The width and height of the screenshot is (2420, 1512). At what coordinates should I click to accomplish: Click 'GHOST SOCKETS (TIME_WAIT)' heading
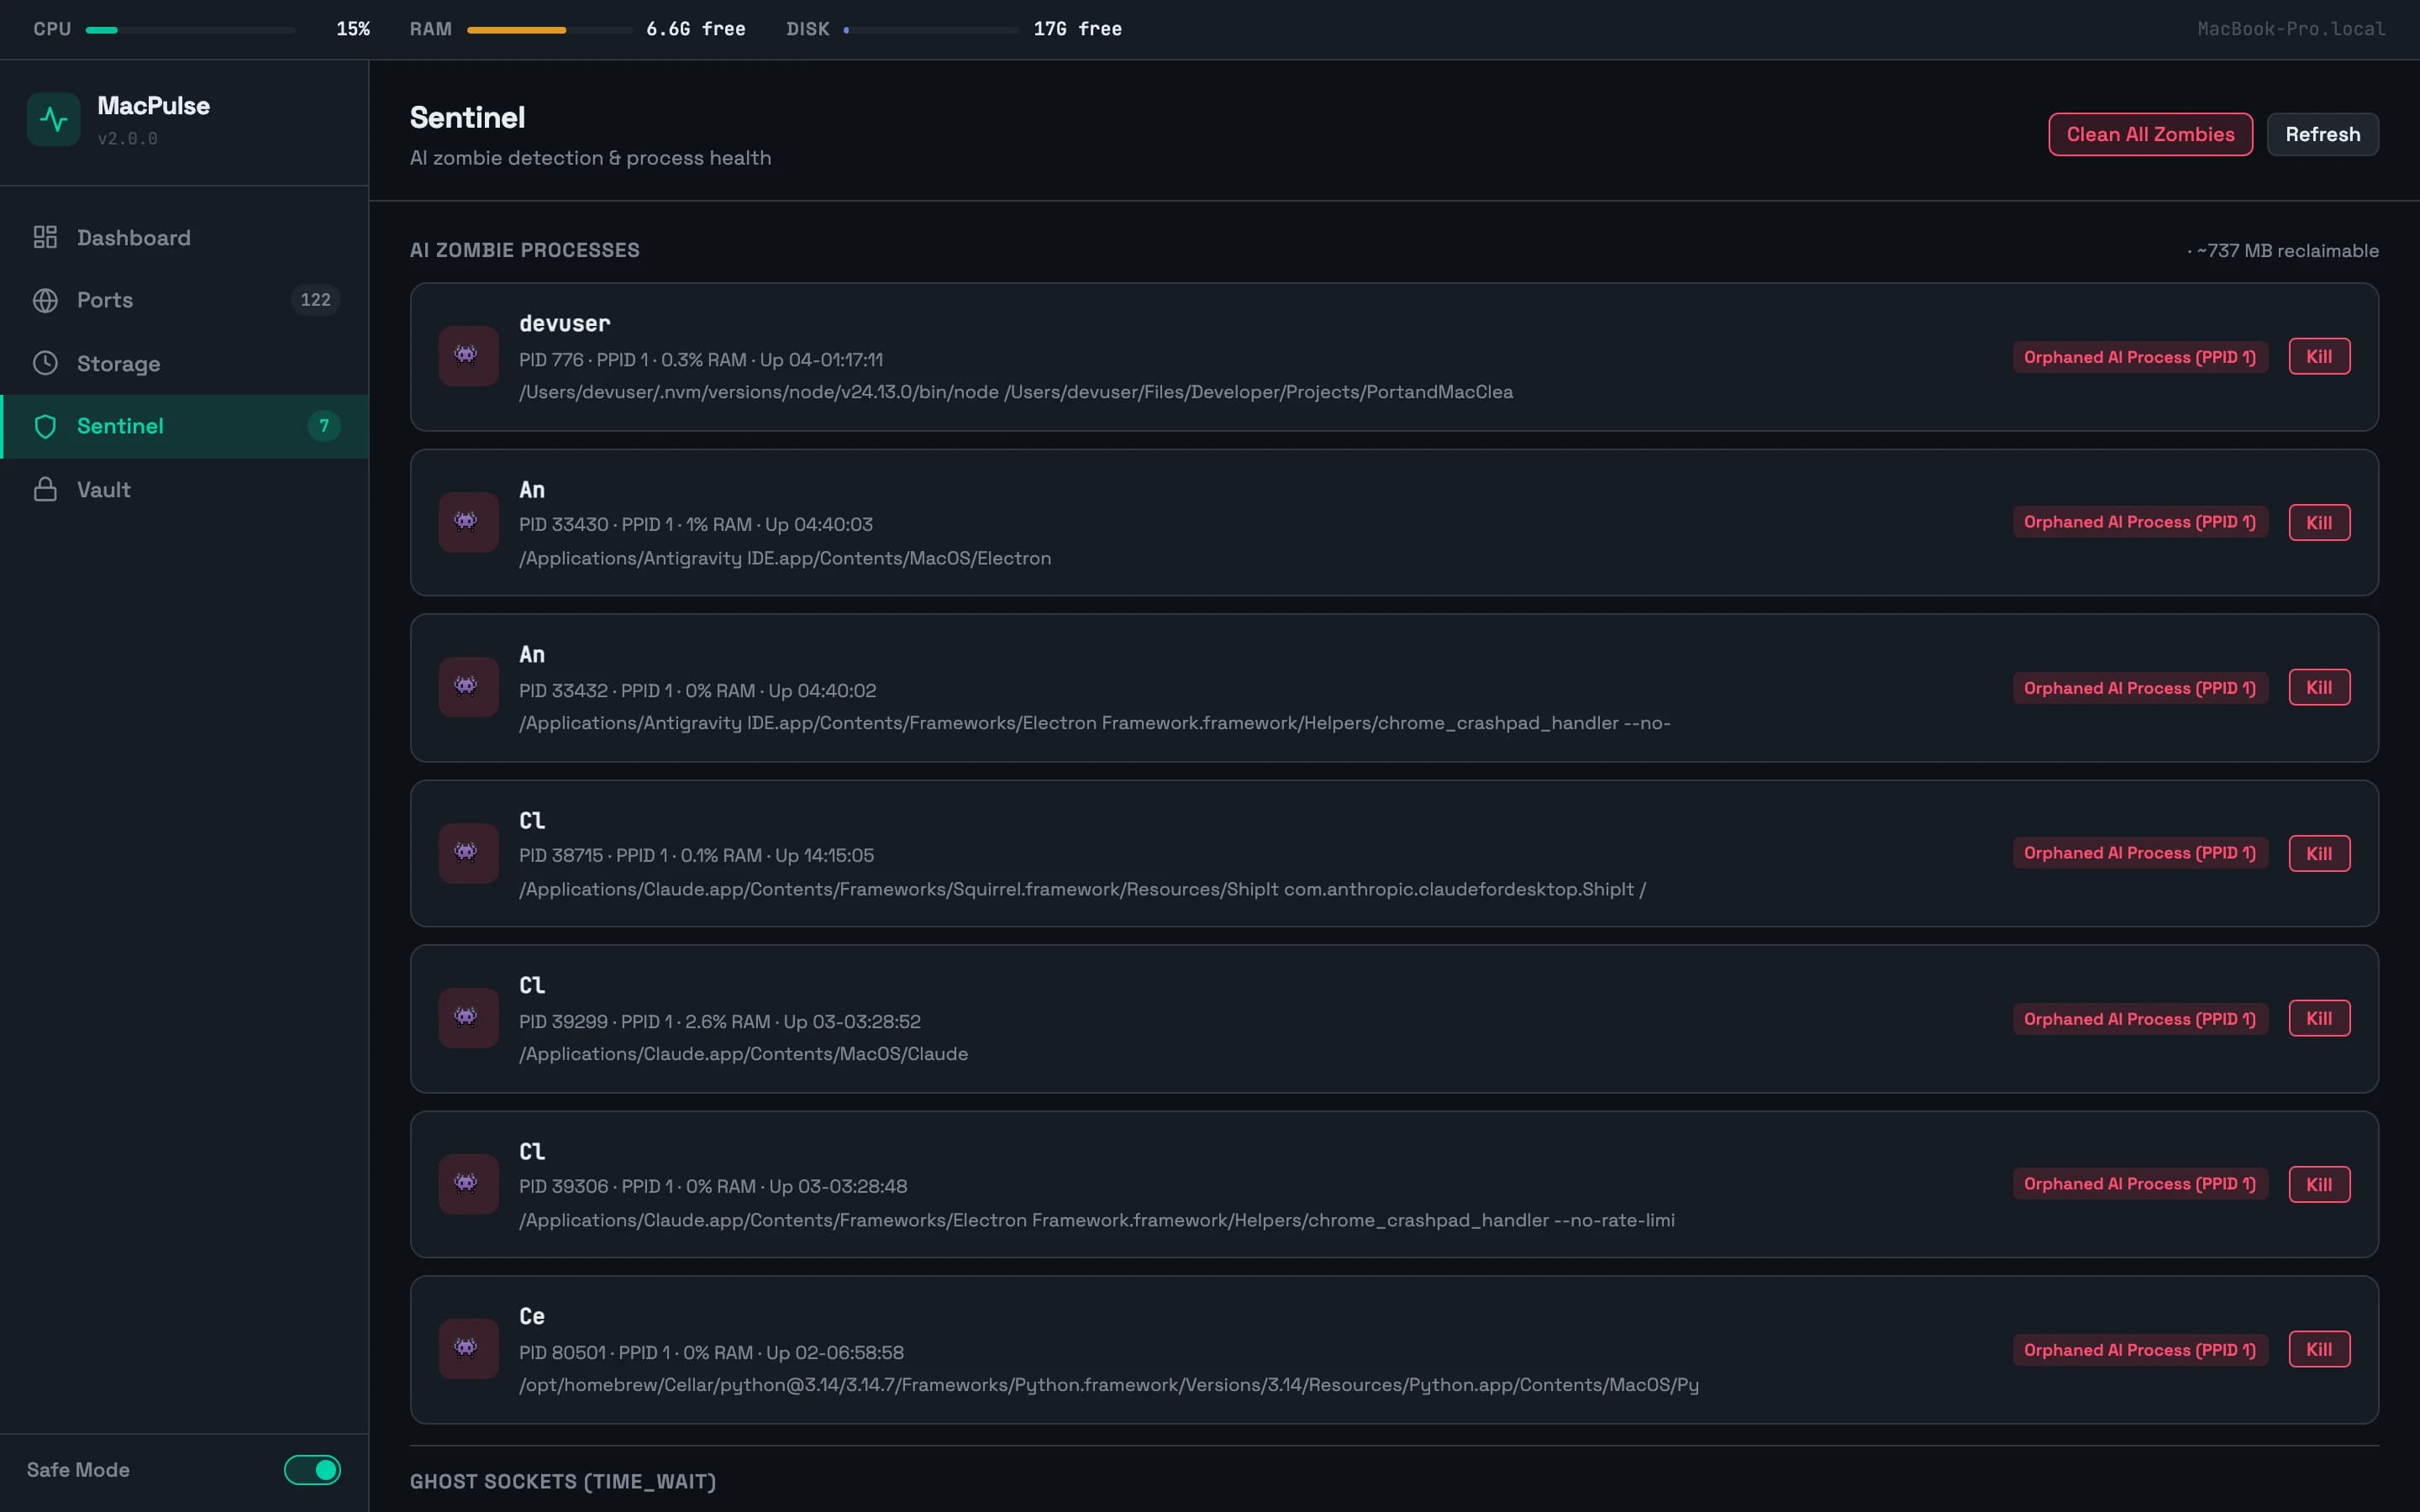coord(563,1481)
